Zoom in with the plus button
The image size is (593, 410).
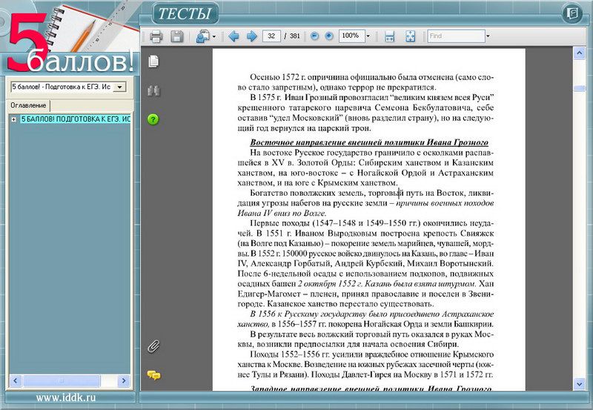tap(329, 36)
